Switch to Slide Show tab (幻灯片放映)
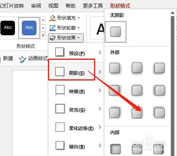The width and height of the screenshot is (177, 156). point(12,6)
